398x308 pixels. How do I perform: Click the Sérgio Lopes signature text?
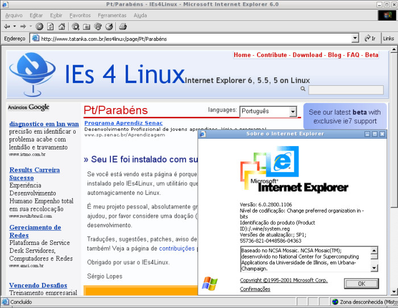[105, 276]
